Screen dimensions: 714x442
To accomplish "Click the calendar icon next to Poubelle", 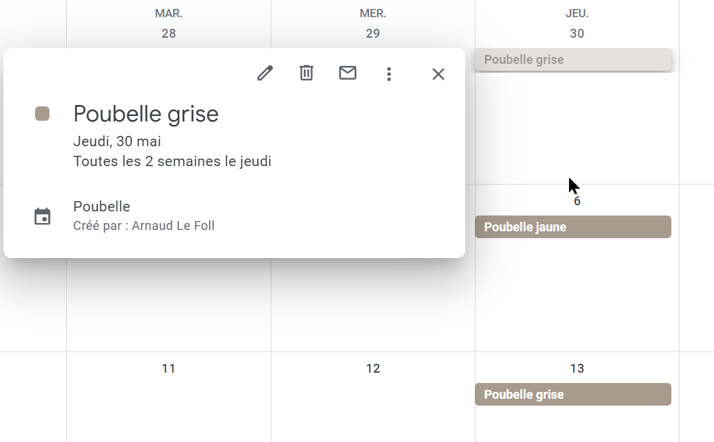I will tap(43, 216).
